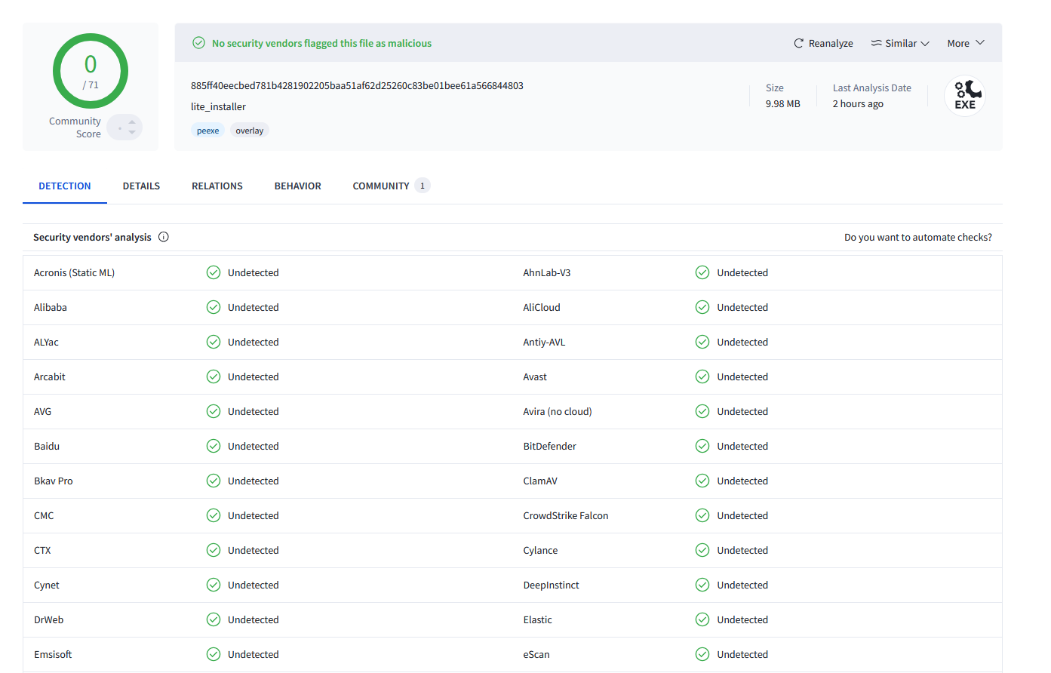
Task: Switch to the Details tab
Action: point(141,186)
